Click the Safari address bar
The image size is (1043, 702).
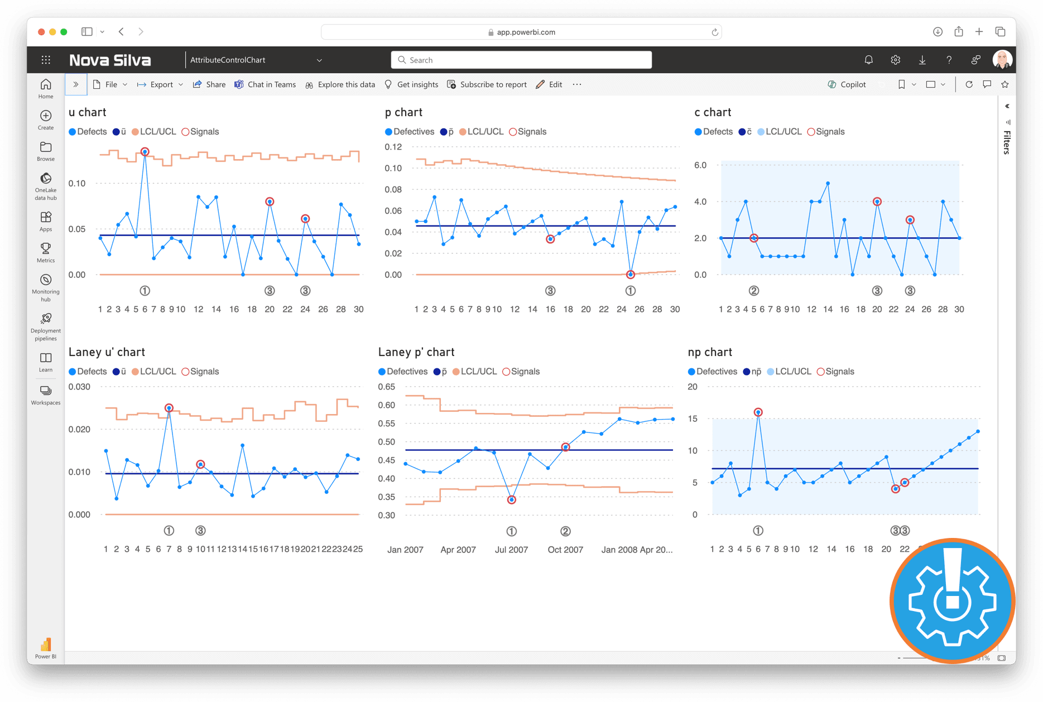pyautogui.click(x=521, y=32)
